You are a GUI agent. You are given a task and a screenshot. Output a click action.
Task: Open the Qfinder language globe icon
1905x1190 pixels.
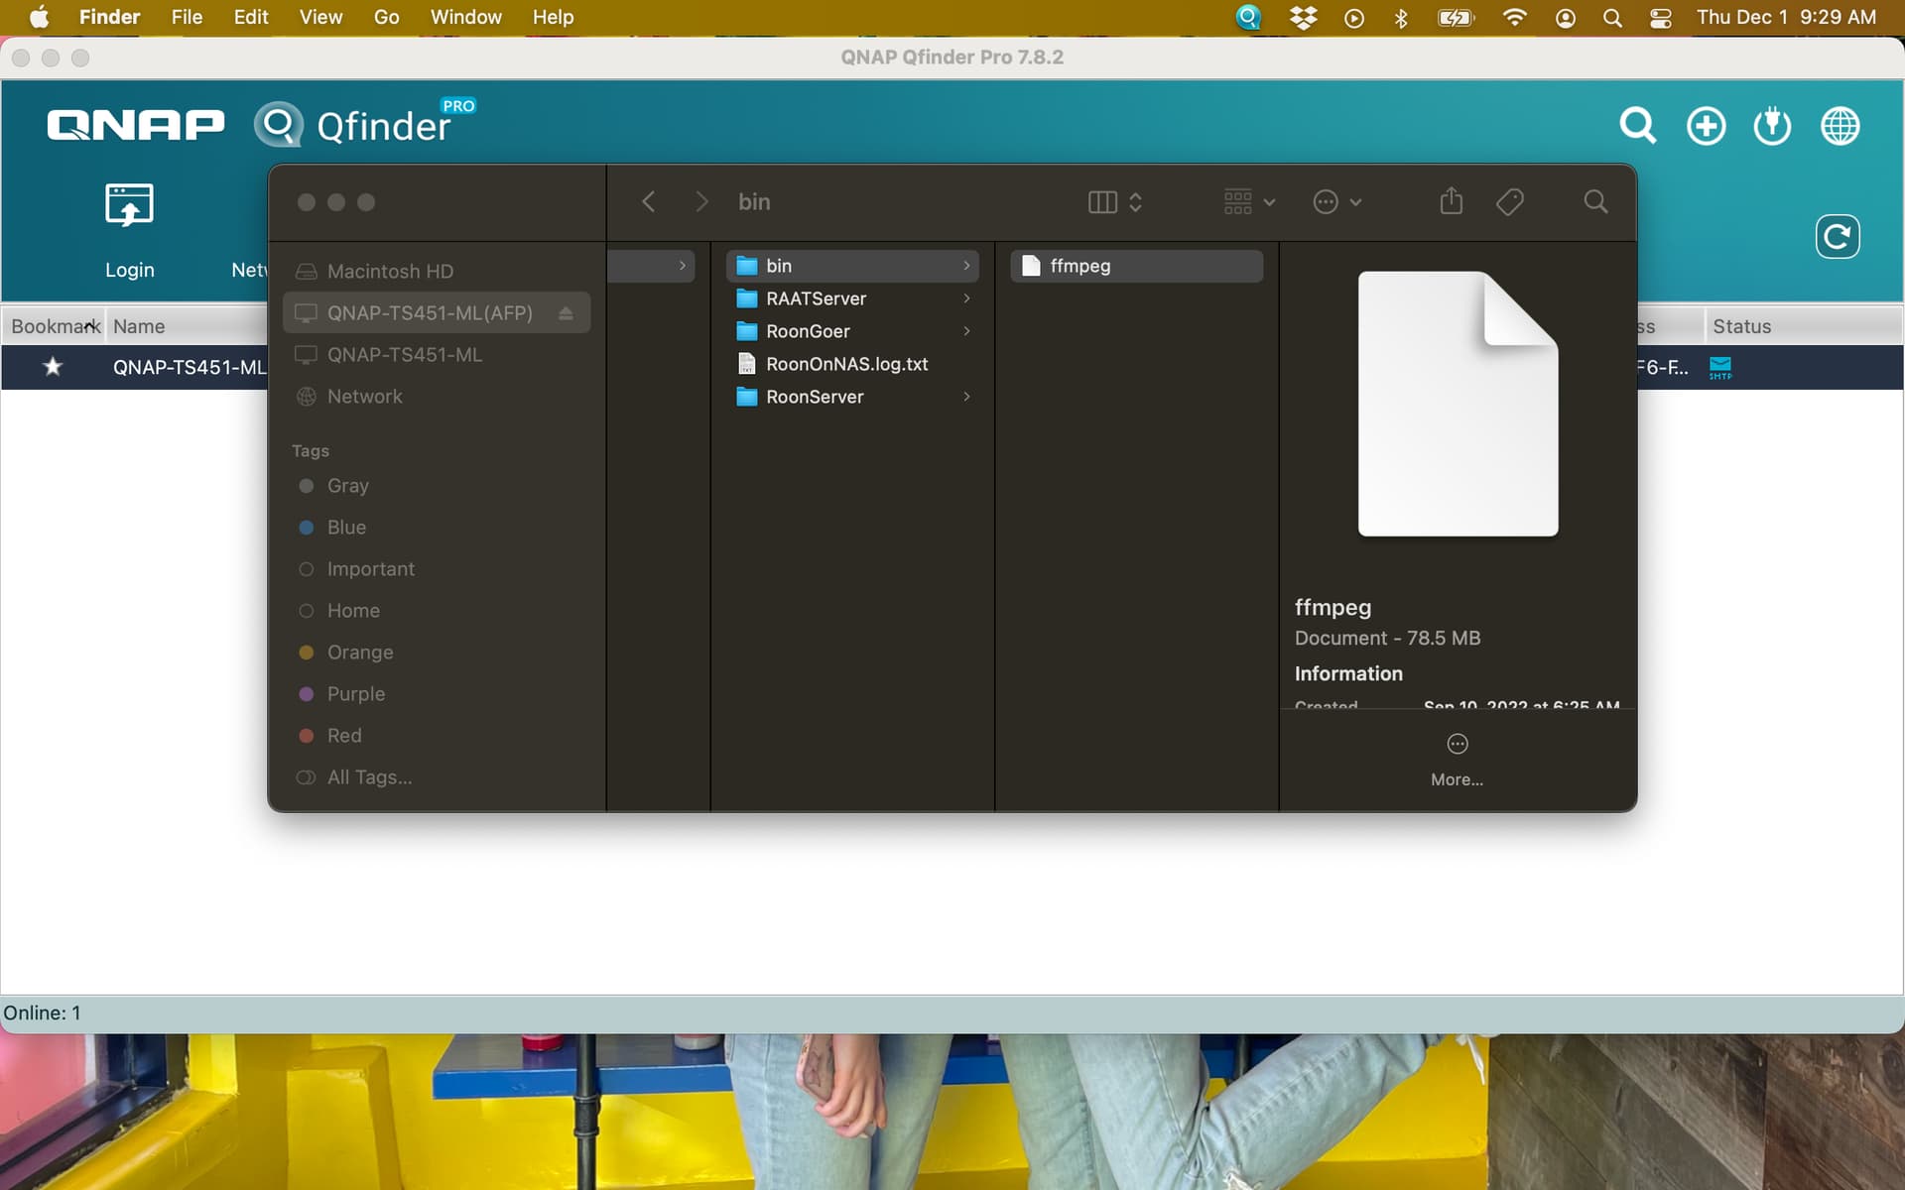(1840, 126)
